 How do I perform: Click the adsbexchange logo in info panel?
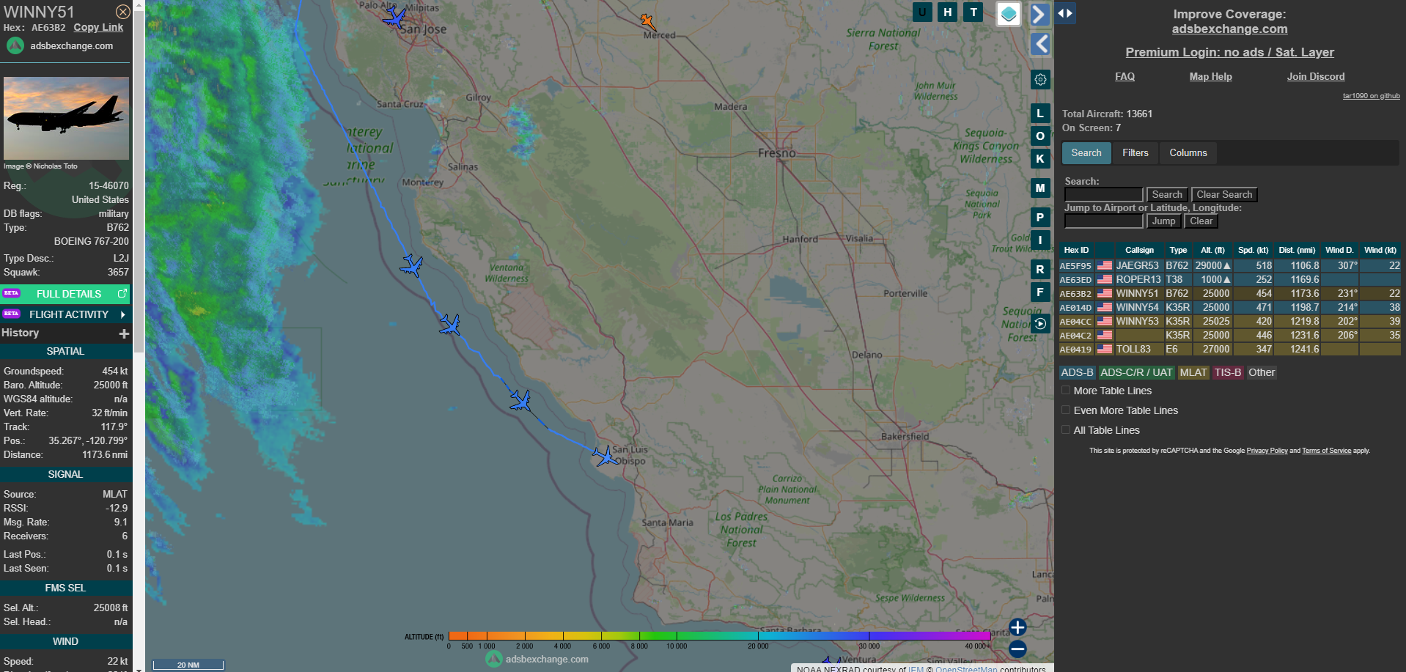click(x=15, y=45)
